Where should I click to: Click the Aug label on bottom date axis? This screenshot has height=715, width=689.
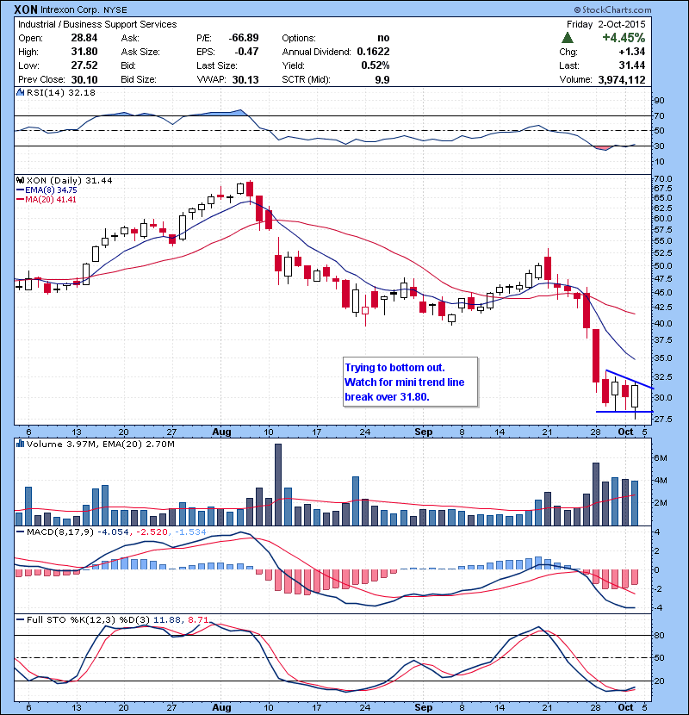221,707
